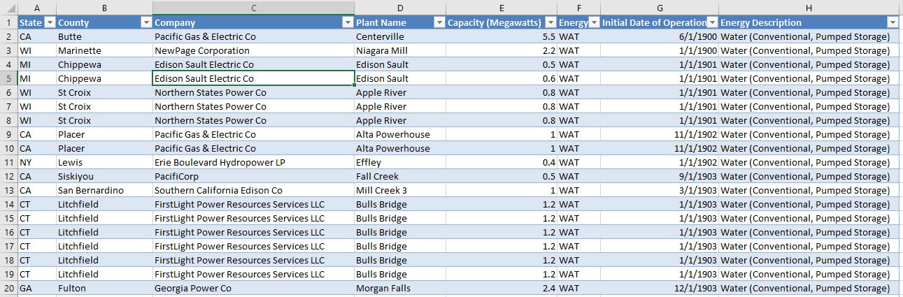Select column H header
903x297 pixels.
pyautogui.click(x=809, y=8)
